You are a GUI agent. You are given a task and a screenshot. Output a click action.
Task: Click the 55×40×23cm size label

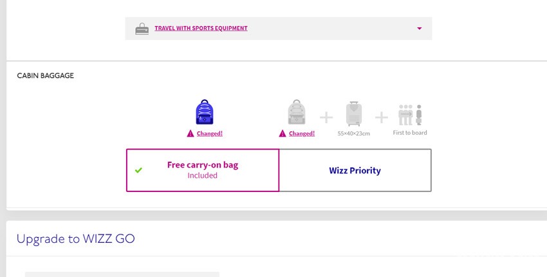(x=354, y=133)
